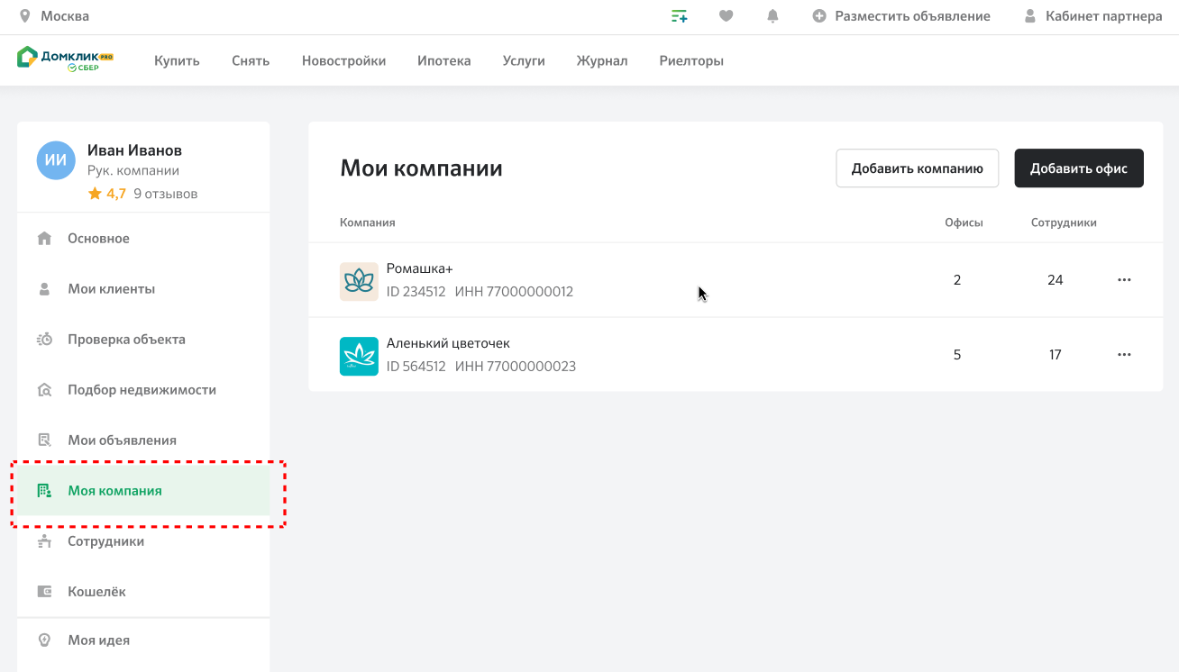Click the employees count 17 for Аленький цветочек

tap(1056, 355)
